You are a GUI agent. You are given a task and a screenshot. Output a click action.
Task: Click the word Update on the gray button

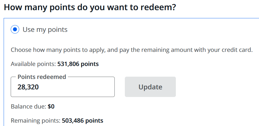(150, 87)
